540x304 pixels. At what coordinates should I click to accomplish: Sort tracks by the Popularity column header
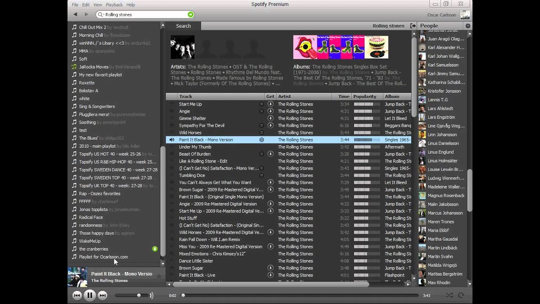point(367,97)
